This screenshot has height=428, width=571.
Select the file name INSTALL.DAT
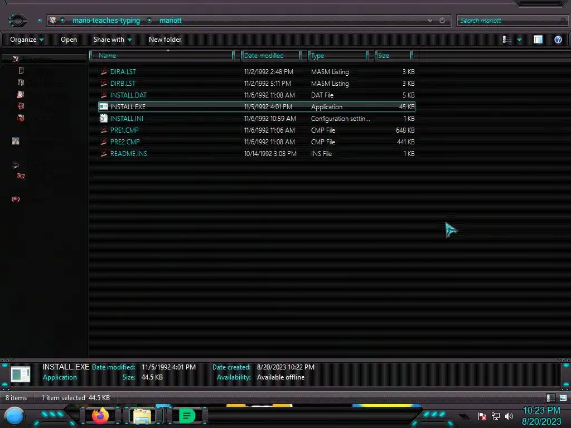pos(128,95)
